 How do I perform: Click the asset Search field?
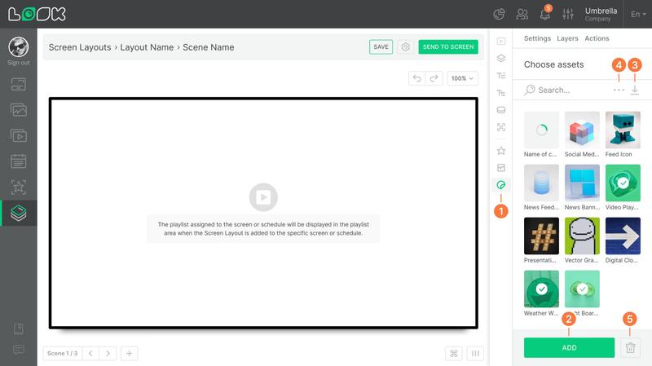point(567,90)
